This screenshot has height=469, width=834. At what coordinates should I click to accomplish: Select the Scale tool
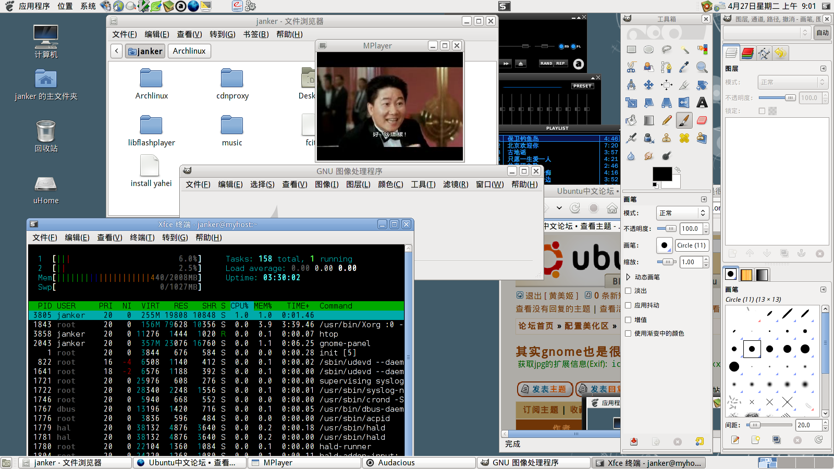click(x=631, y=103)
